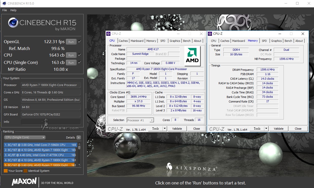The image size is (314, 188).
Task: Click the MAXON logo in the footer
Action: coord(24,182)
